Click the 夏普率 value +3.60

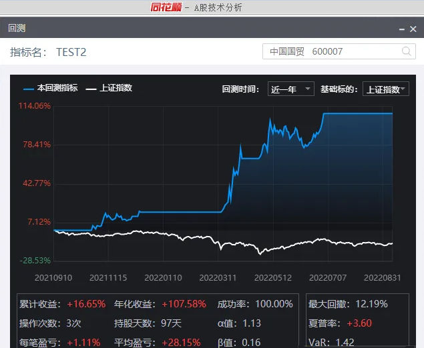[x=359, y=323]
